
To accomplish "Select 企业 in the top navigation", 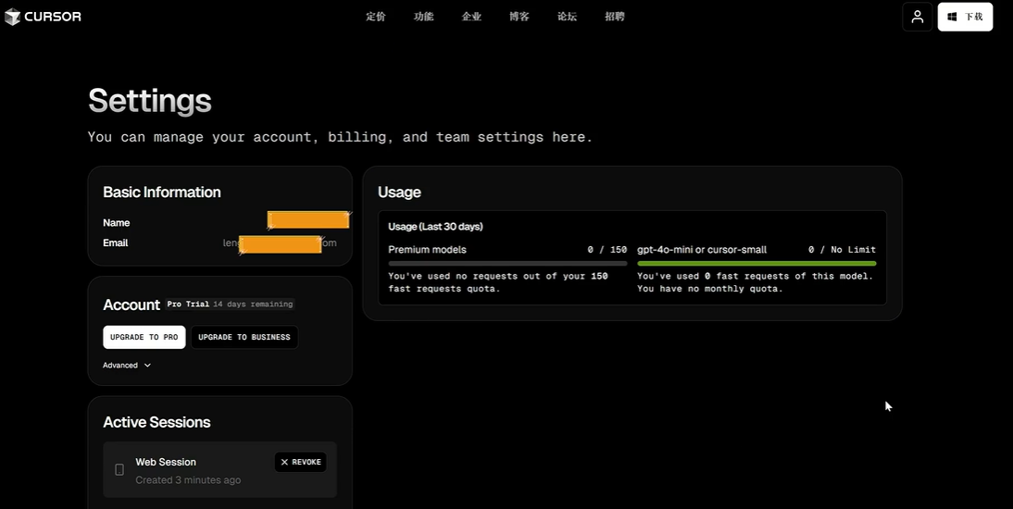I will tap(471, 17).
